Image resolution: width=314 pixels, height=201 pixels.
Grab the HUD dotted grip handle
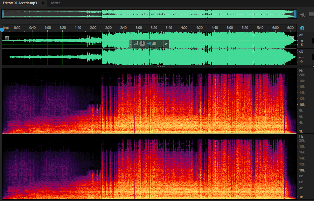click(131, 44)
